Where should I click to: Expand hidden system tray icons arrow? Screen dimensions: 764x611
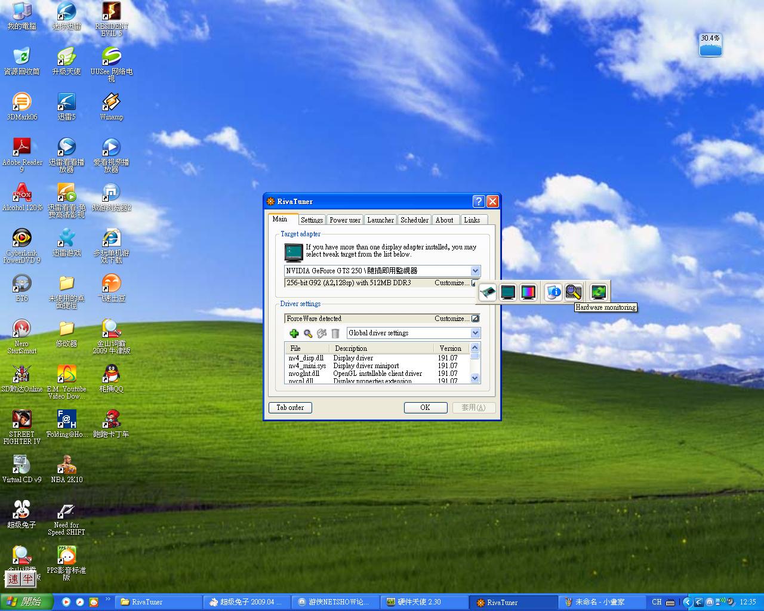click(687, 602)
